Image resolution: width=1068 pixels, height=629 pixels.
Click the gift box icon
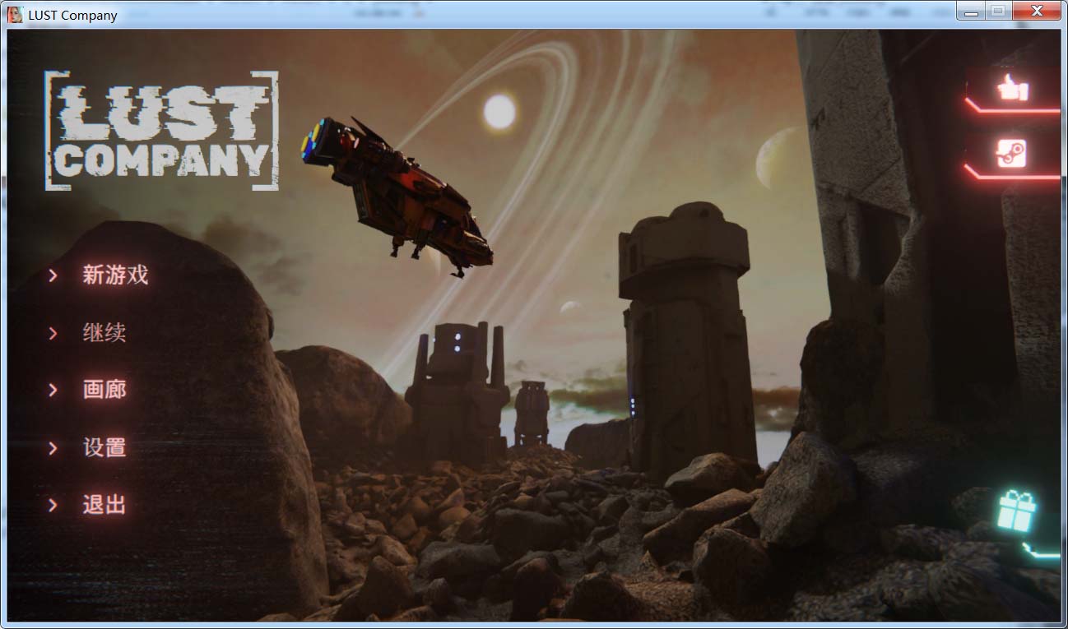click(x=1017, y=511)
